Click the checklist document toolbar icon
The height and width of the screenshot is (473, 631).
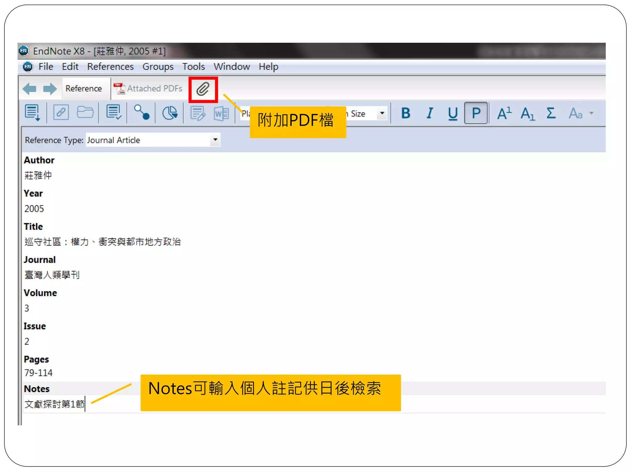[114, 112]
